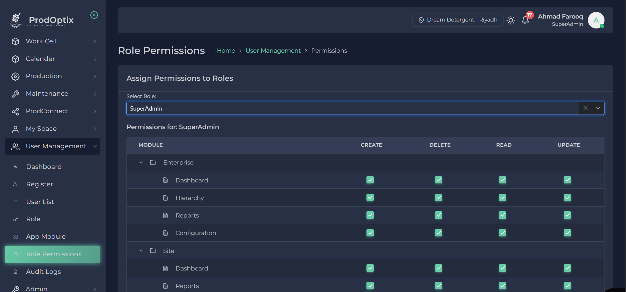Click the Role key icon

15,219
